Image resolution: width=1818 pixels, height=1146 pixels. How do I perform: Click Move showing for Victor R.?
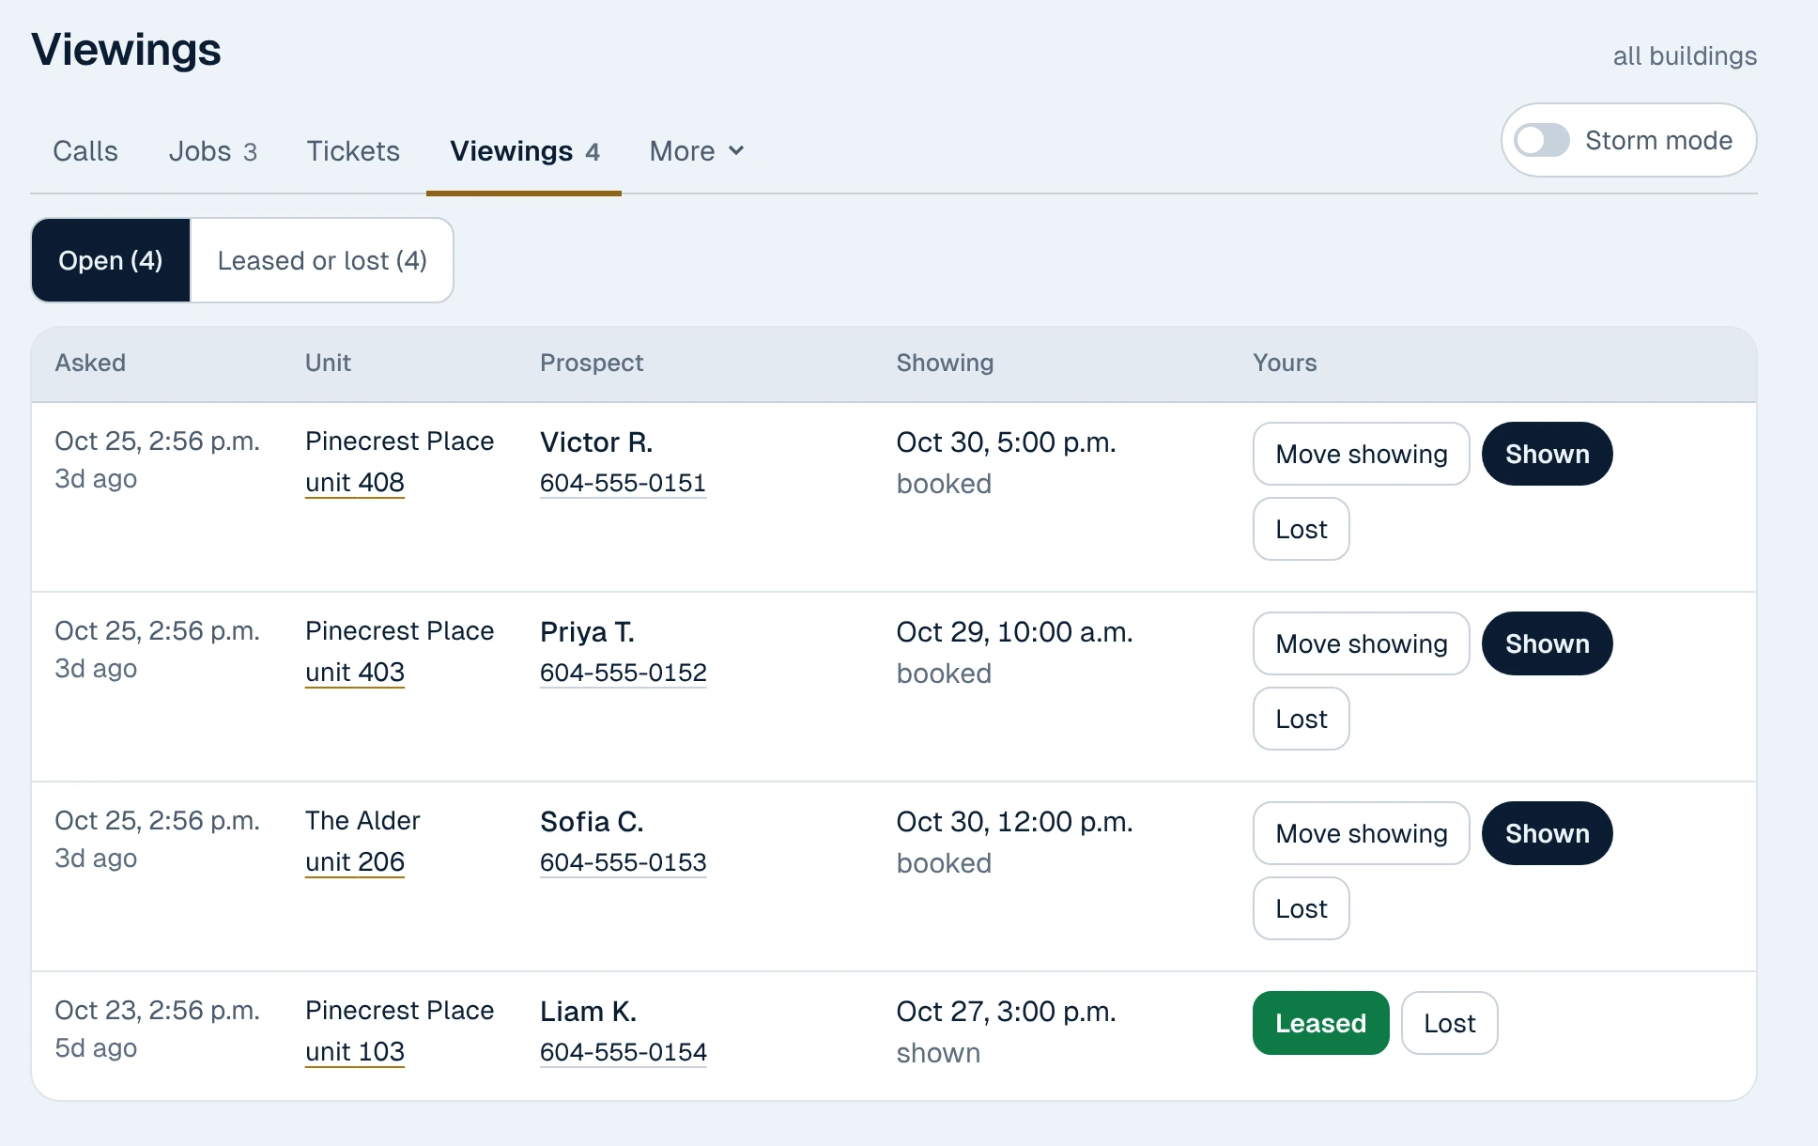[x=1362, y=454]
